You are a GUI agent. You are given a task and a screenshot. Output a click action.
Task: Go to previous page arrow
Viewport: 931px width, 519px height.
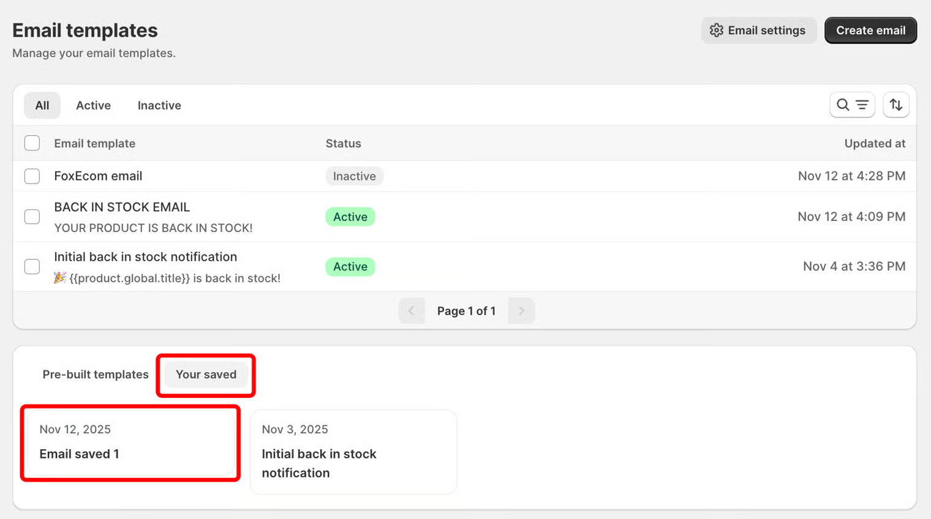tap(412, 311)
